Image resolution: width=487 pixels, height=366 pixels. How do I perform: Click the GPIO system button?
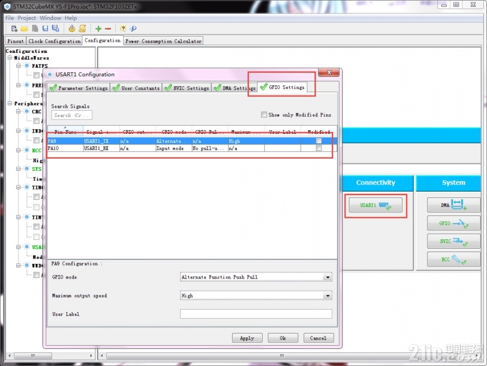454,223
